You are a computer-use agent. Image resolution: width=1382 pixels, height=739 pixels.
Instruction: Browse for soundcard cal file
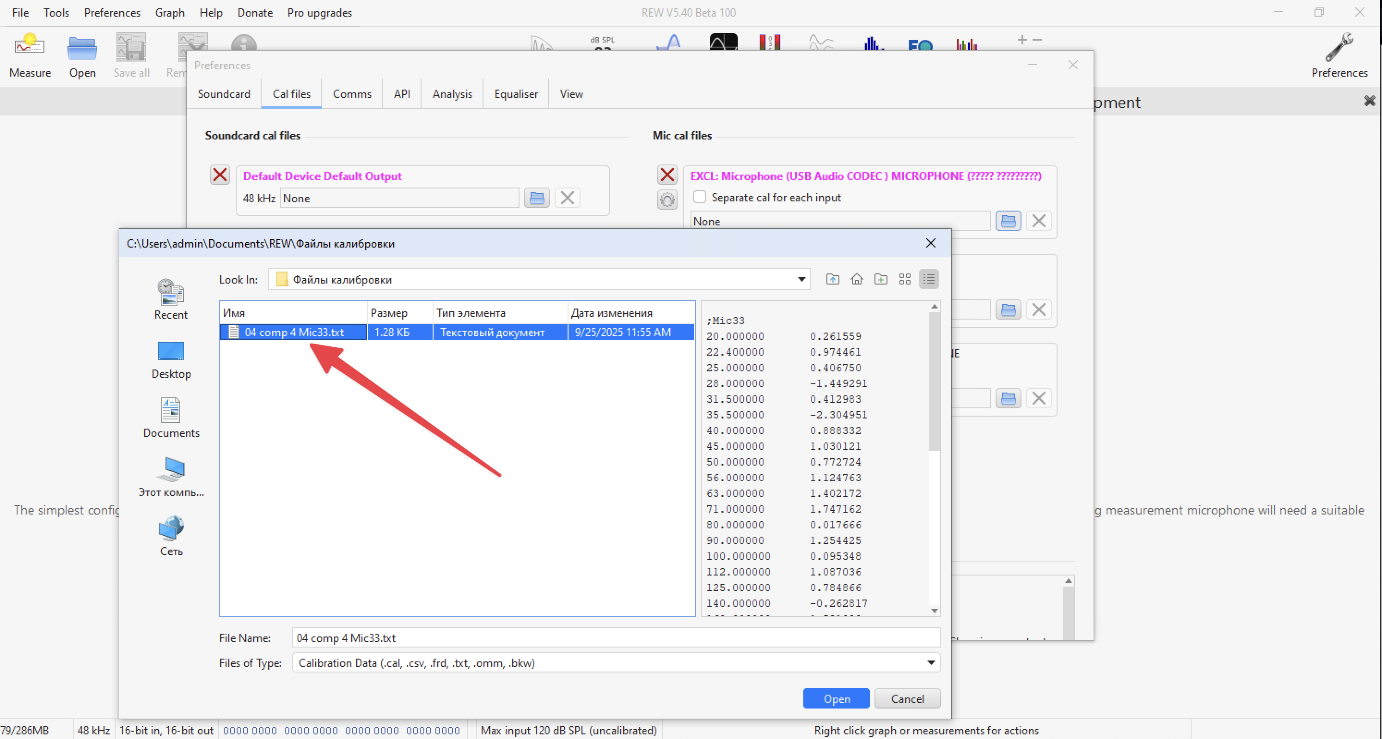click(x=537, y=199)
